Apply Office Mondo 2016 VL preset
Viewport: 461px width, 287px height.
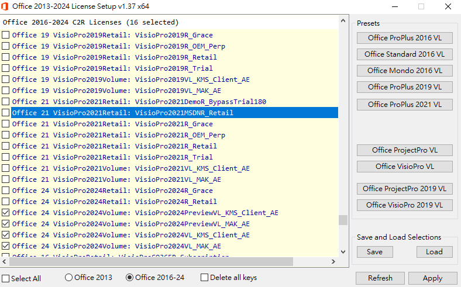405,71
